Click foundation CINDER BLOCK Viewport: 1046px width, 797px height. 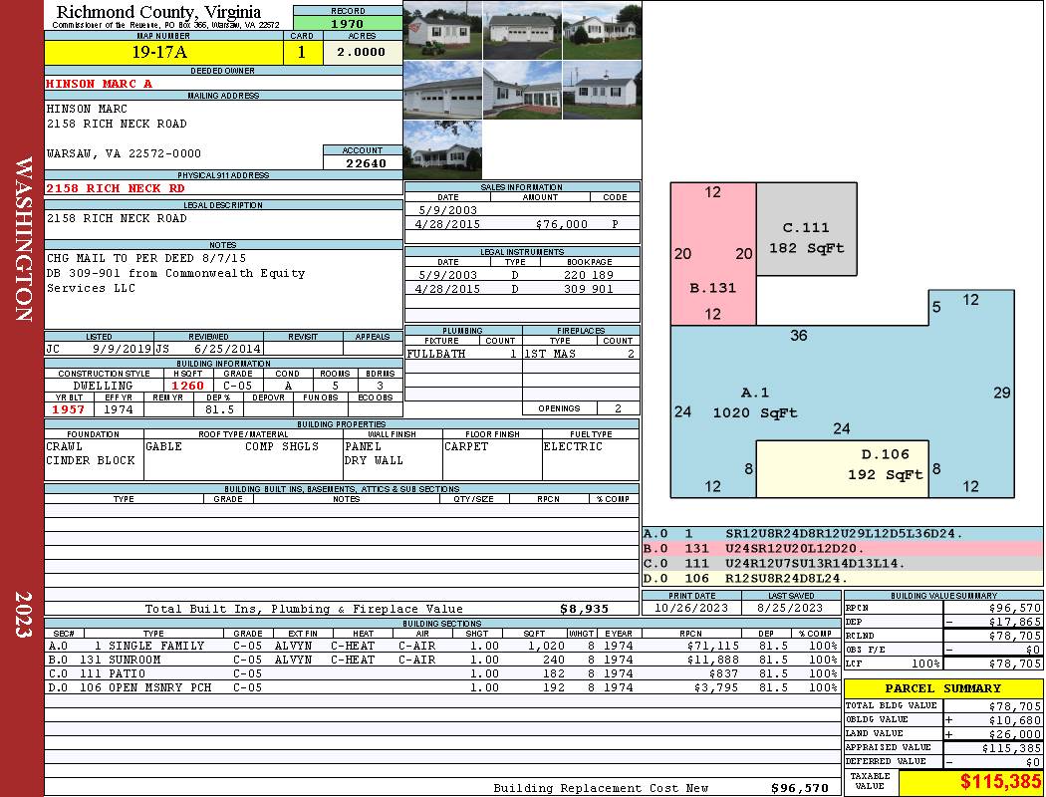coord(90,460)
